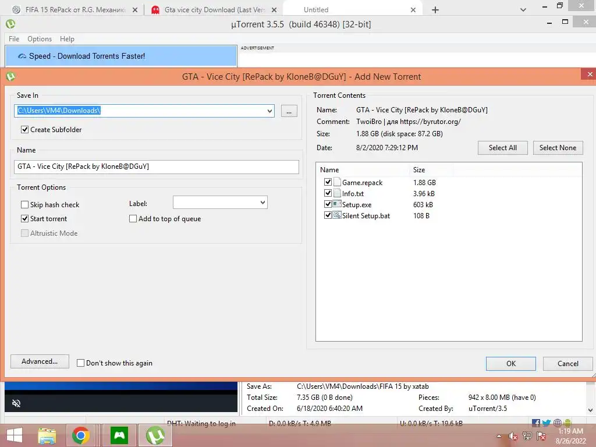Click the uTorrent taskbar icon
This screenshot has width=596, height=447.
click(x=155, y=435)
